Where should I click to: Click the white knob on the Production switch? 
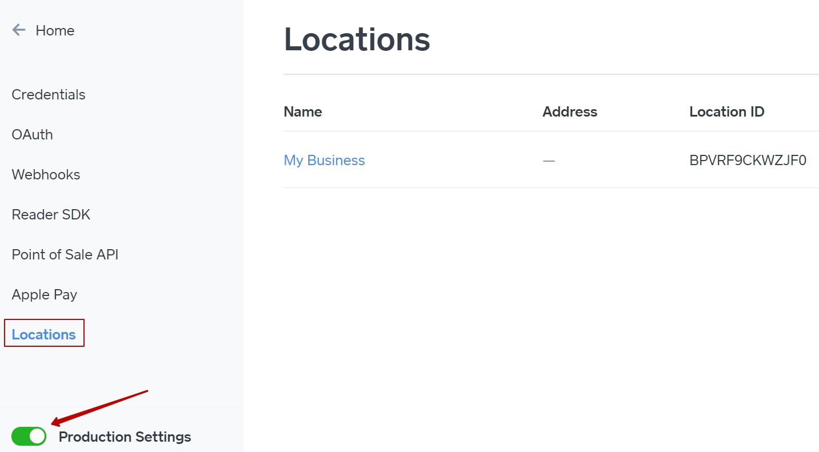[x=37, y=437]
